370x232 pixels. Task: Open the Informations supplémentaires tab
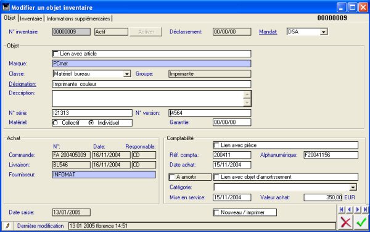coord(78,19)
